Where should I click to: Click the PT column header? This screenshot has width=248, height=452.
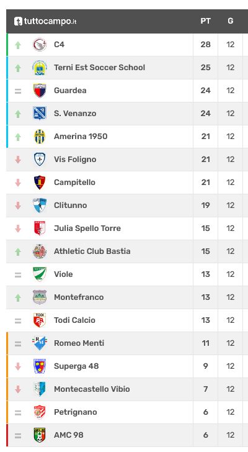[205, 21]
